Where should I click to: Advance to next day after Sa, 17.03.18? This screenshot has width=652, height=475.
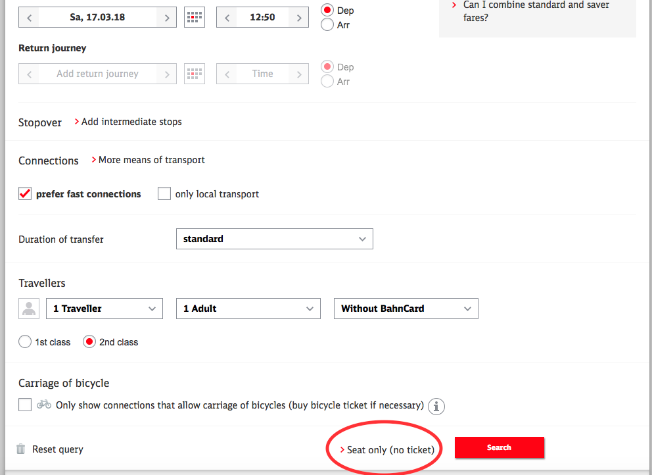(x=167, y=18)
